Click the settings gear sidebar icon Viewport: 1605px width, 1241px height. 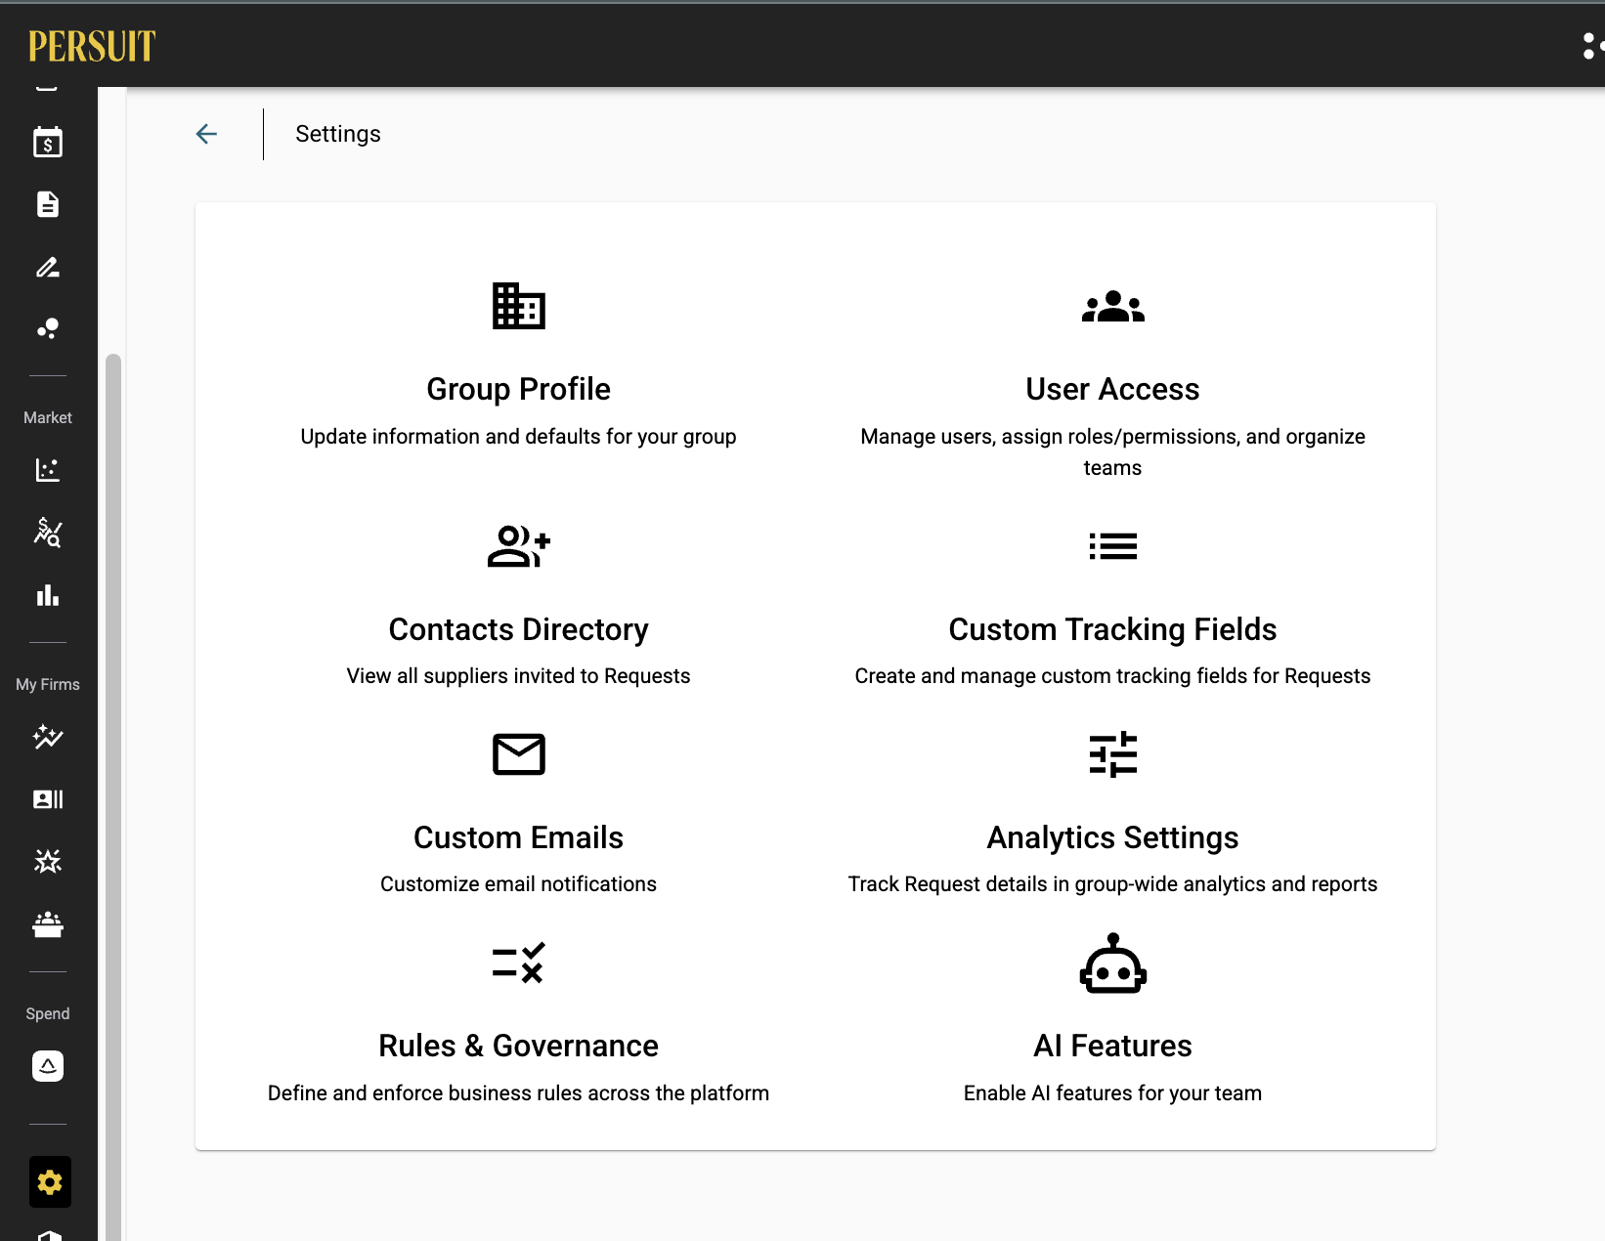[50, 1182]
